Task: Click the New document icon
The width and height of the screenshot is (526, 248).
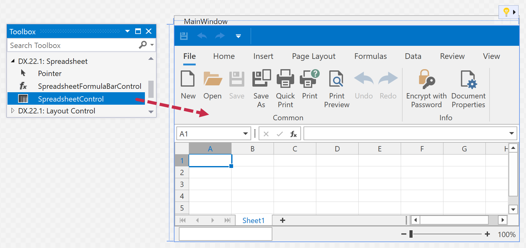Action: (x=188, y=79)
